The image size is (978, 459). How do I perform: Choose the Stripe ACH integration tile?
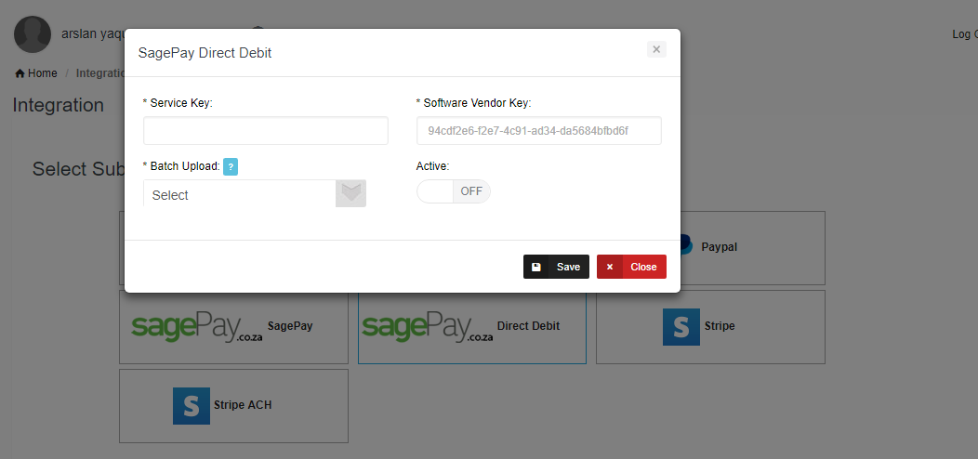[233, 405]
